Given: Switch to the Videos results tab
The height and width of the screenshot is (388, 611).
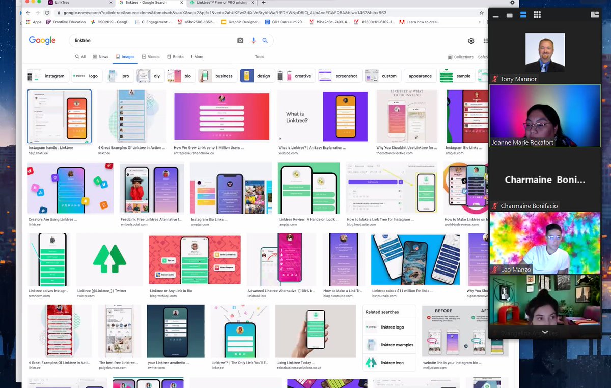Looking at the screenshot, I should click(151, 57).
